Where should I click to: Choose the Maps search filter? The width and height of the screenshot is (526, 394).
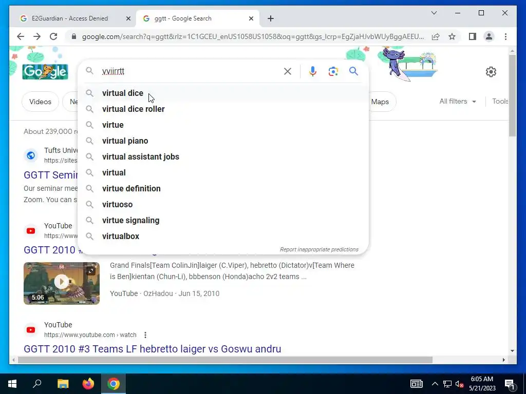380,102
